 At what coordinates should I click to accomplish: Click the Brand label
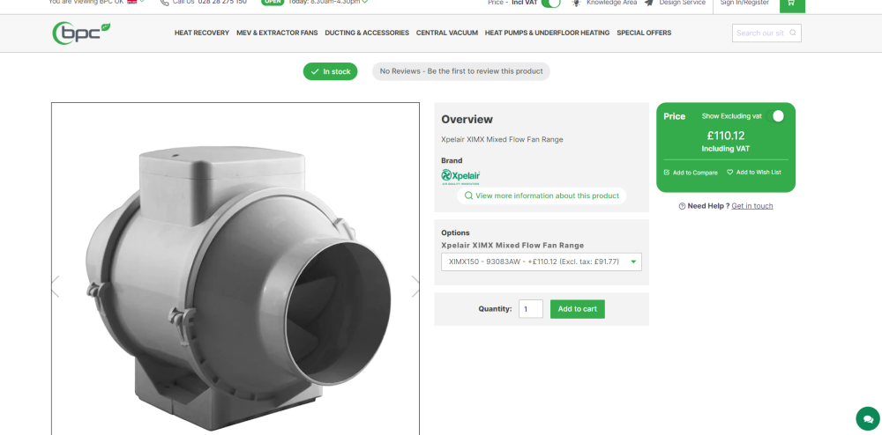point(452,160)
